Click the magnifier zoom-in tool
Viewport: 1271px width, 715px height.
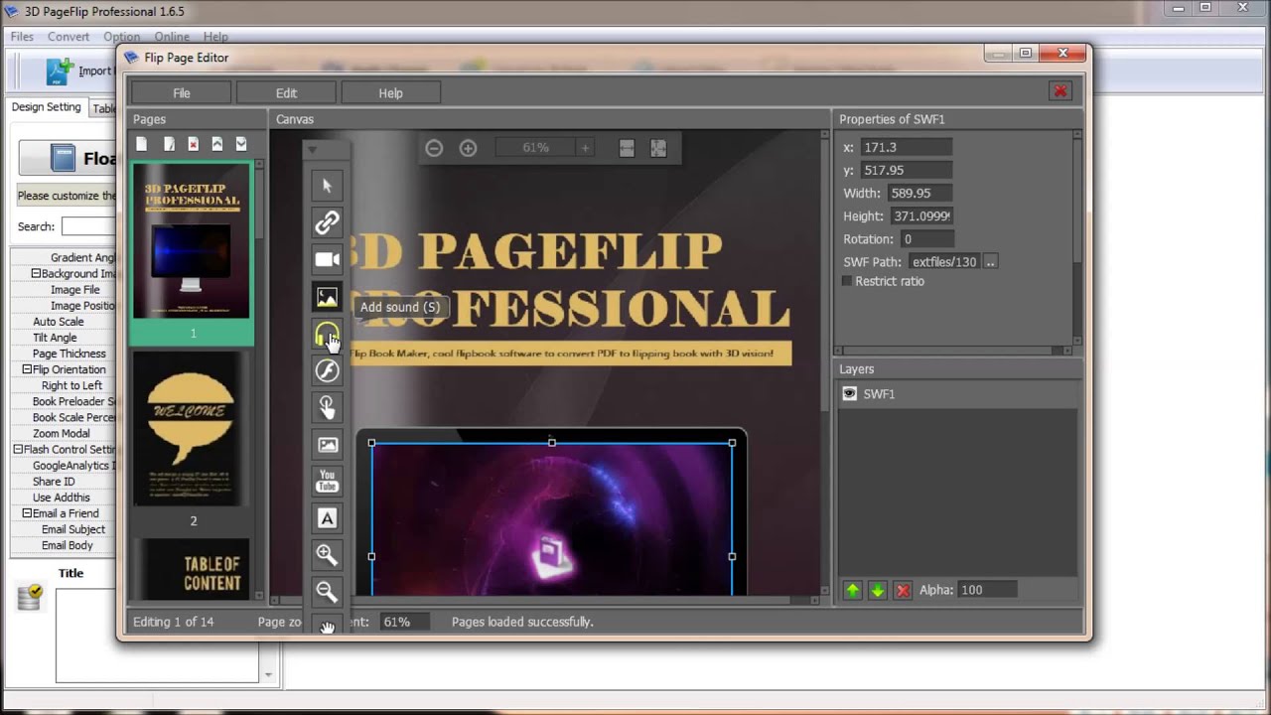327,555
